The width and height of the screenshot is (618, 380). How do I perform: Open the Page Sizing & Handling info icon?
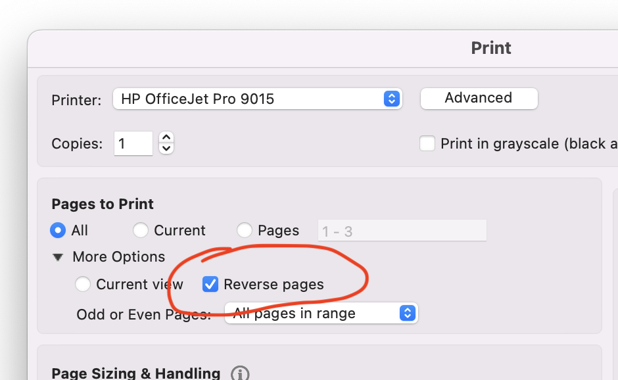(240, 373)
